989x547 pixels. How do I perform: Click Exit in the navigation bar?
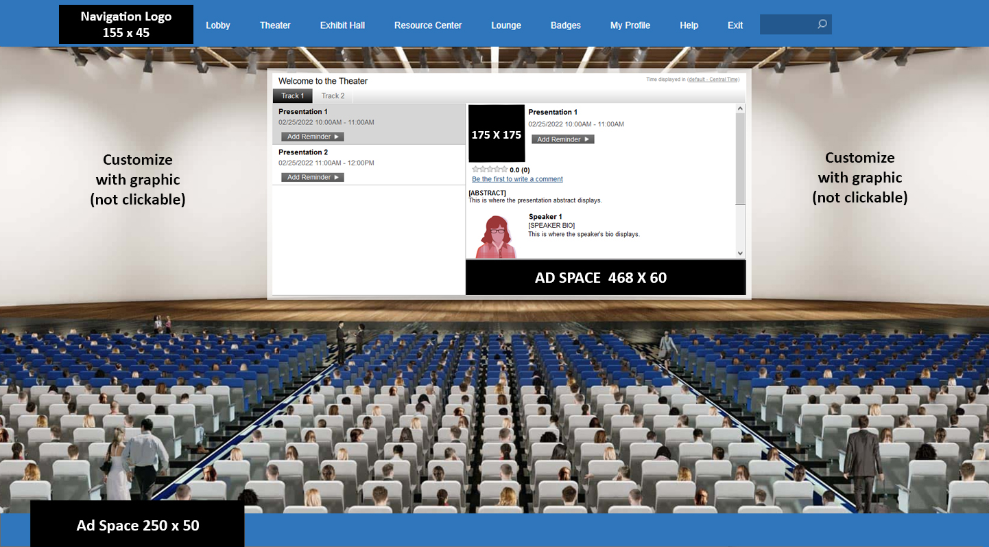735,25
